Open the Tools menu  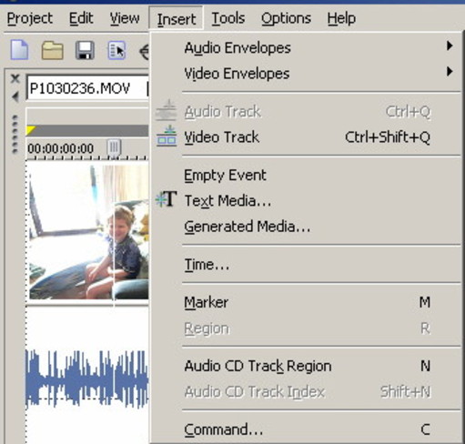point(228,18)
